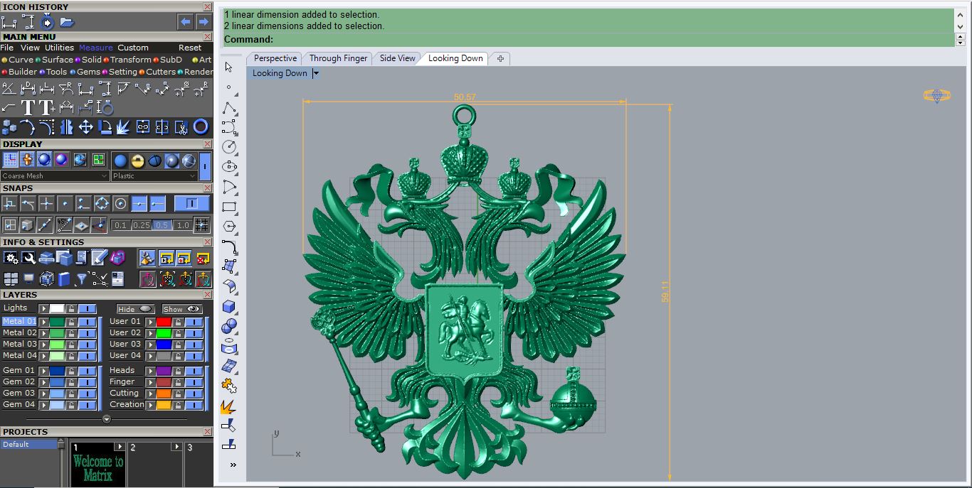
Task: Select the T-plus text tool
Action: pyautogui.click(x=47, y=108)
